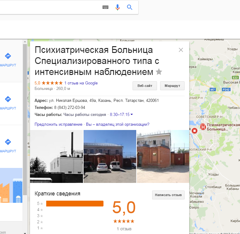Expand the working hours dropdown 8:30–17:15

121,114
